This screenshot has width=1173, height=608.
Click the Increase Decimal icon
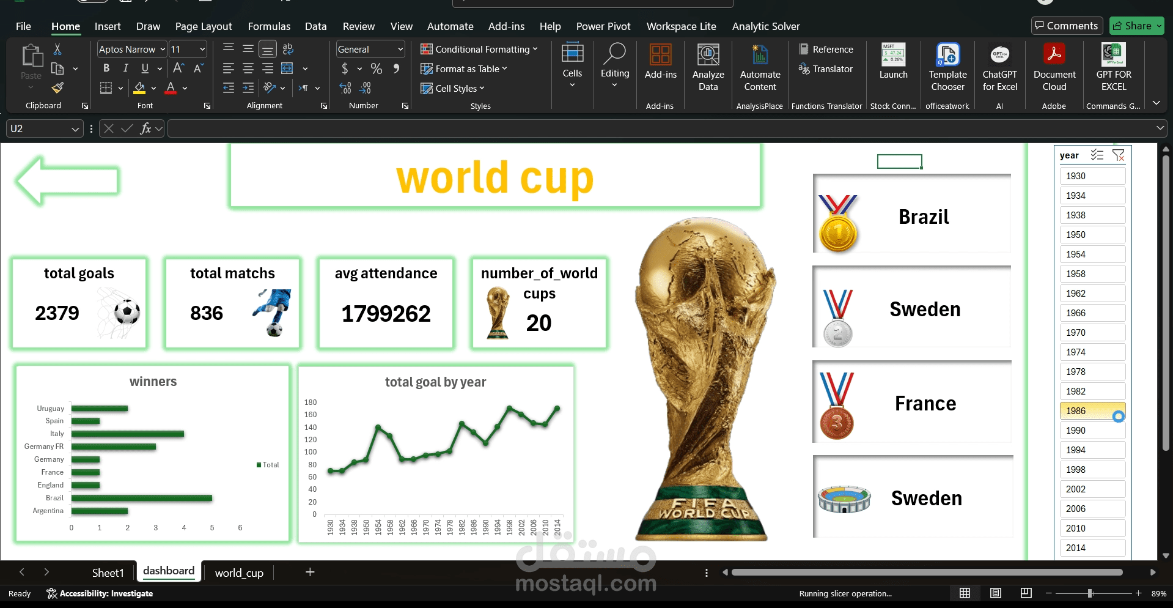(345, 88)
